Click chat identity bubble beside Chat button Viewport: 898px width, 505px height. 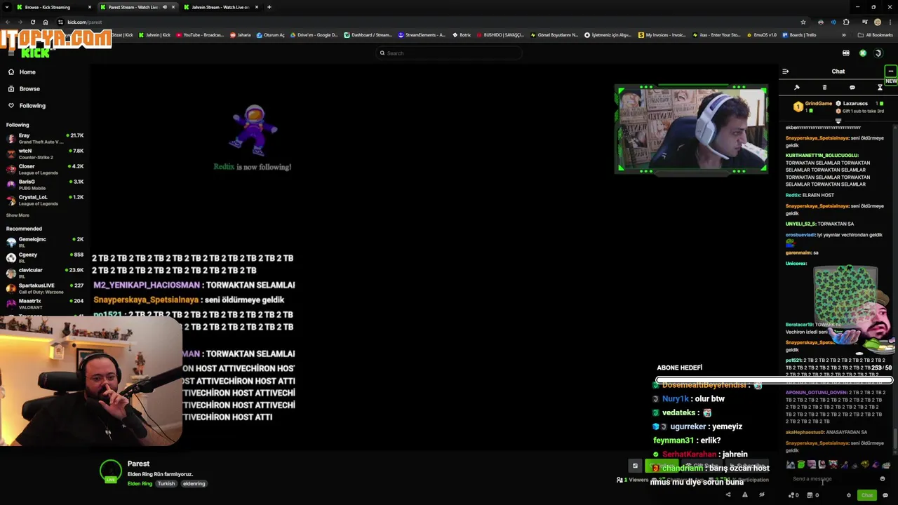coord(885,495)
